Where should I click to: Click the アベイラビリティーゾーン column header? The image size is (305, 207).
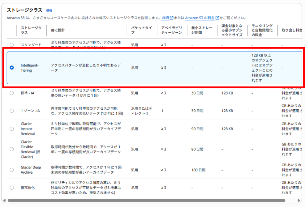click(x=172, y=30)
